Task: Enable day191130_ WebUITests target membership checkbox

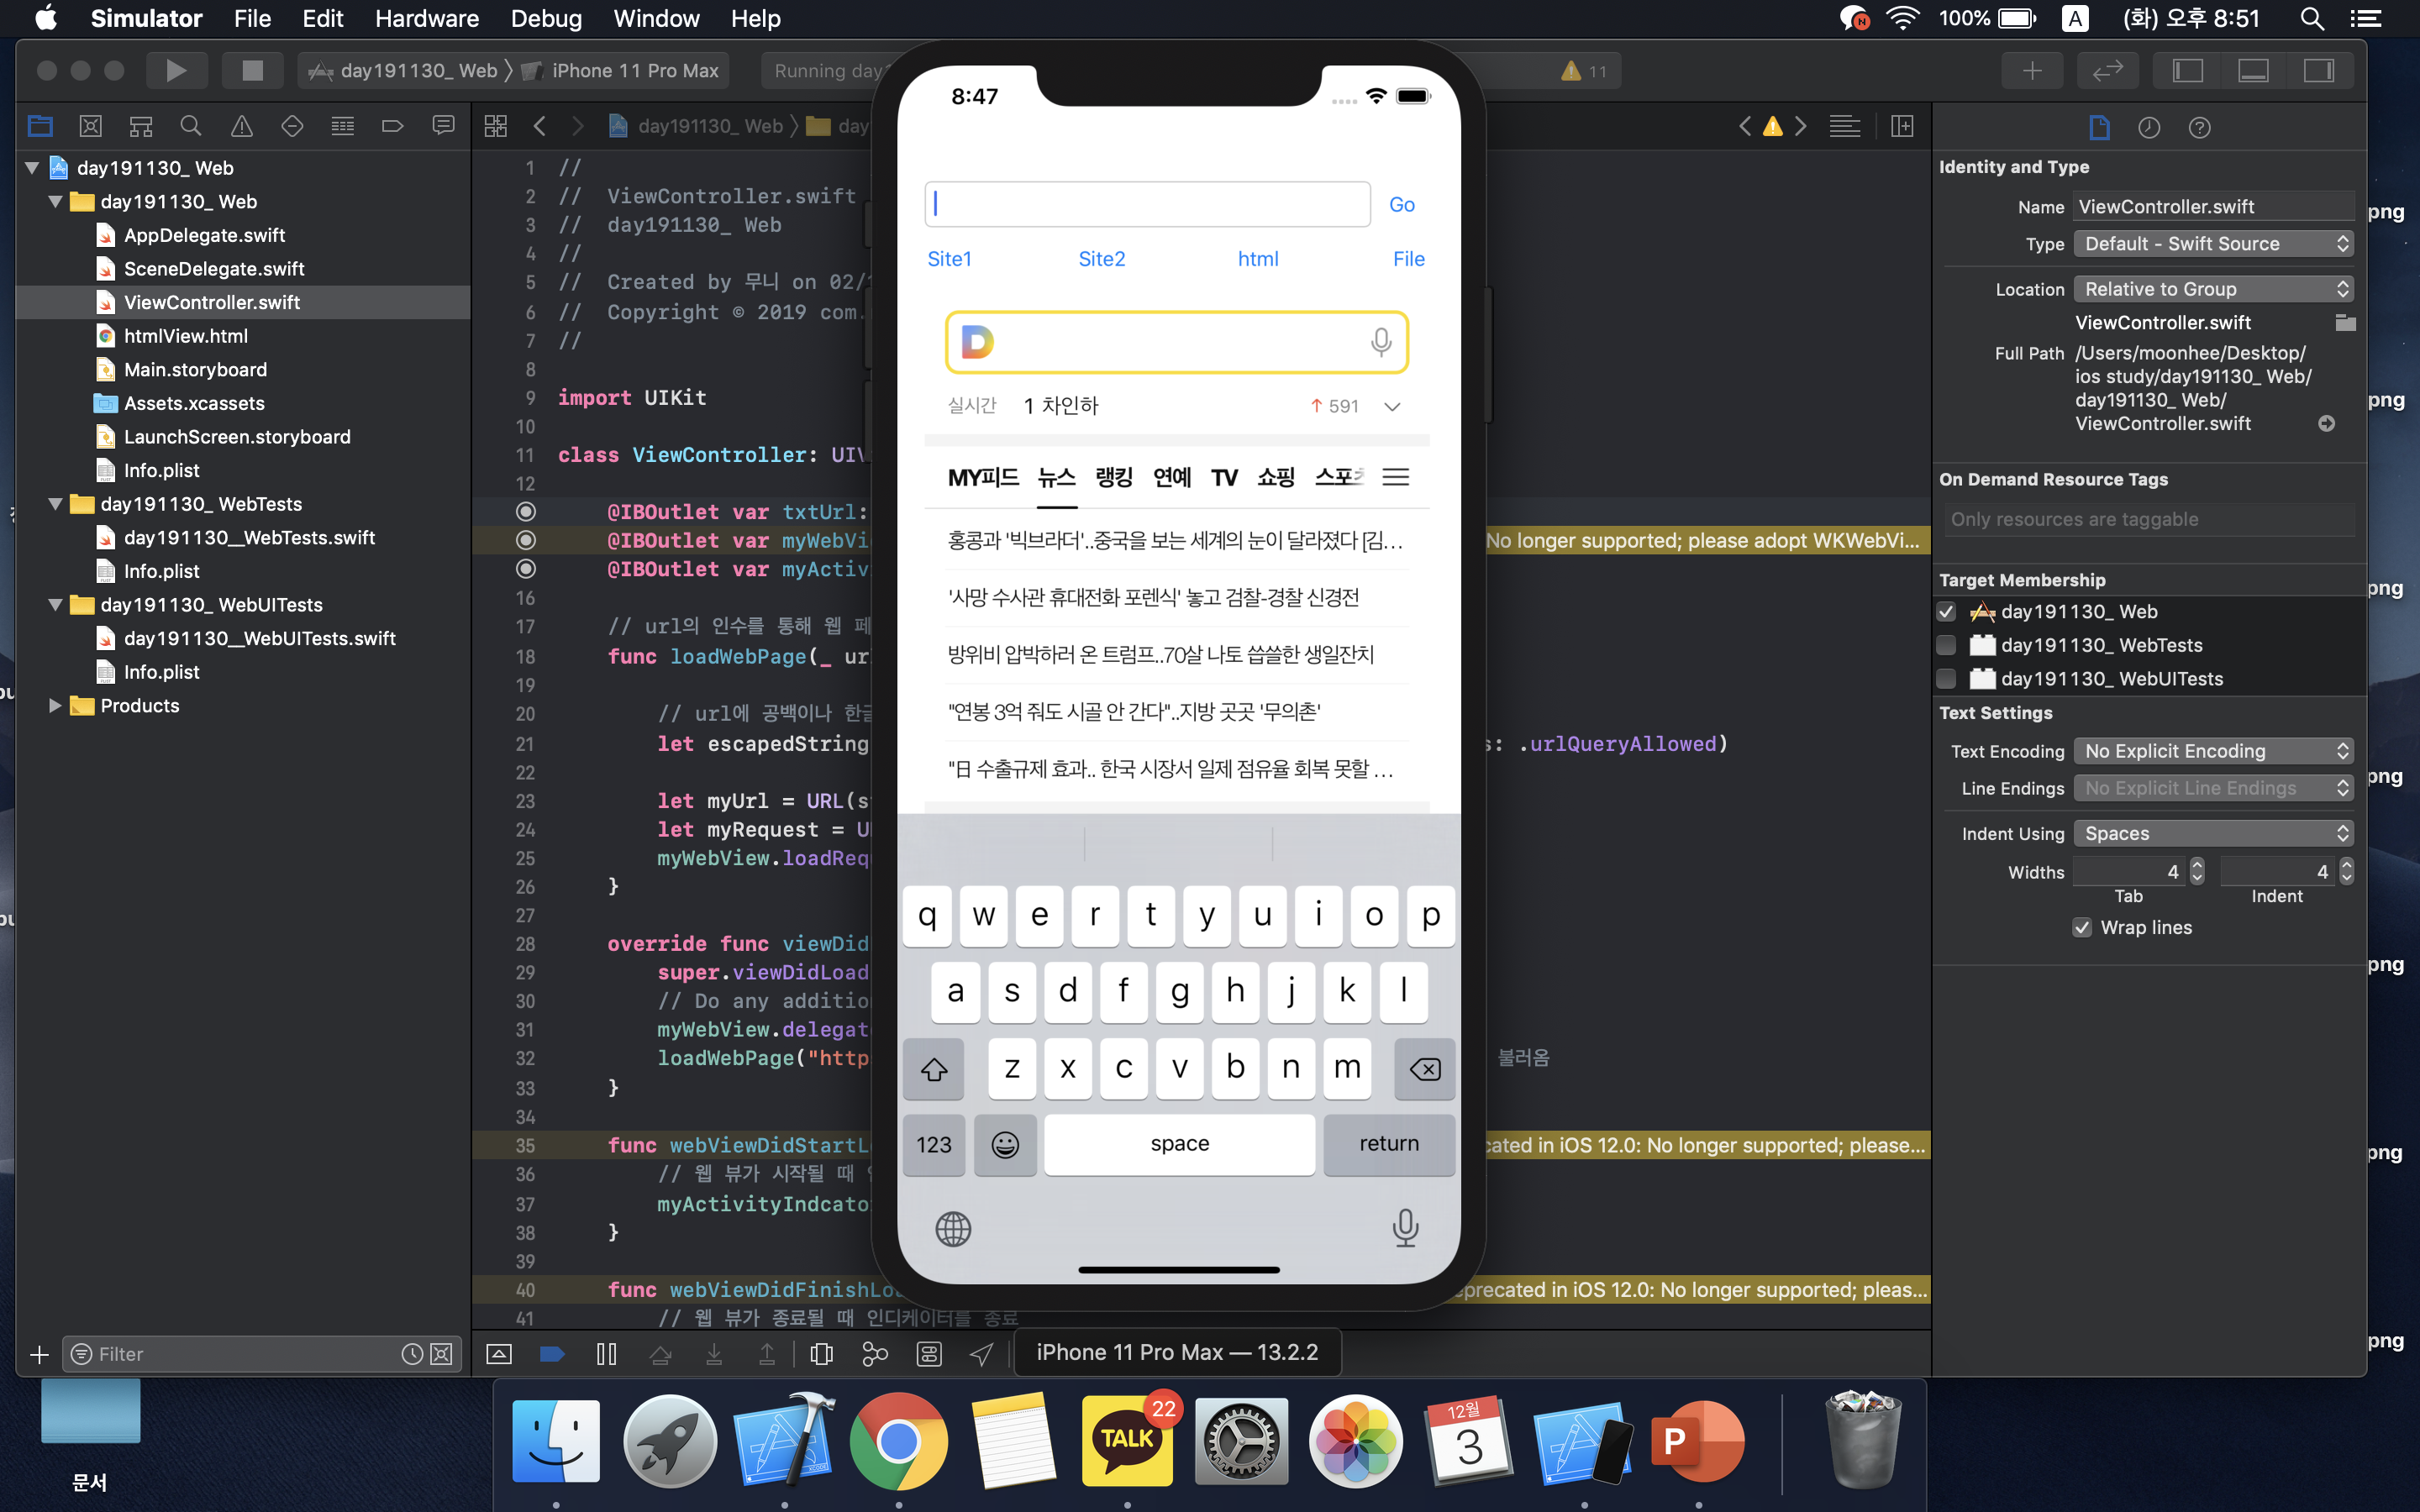Action: coord(1946,679)
